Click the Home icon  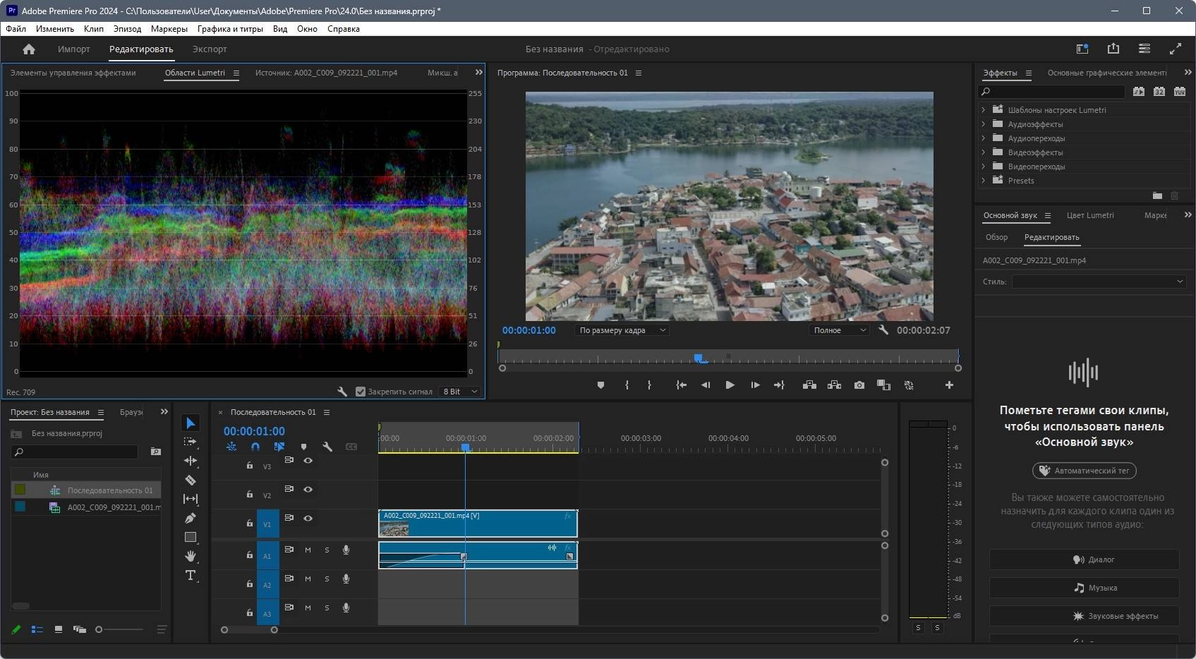click(x=29, y=49)
